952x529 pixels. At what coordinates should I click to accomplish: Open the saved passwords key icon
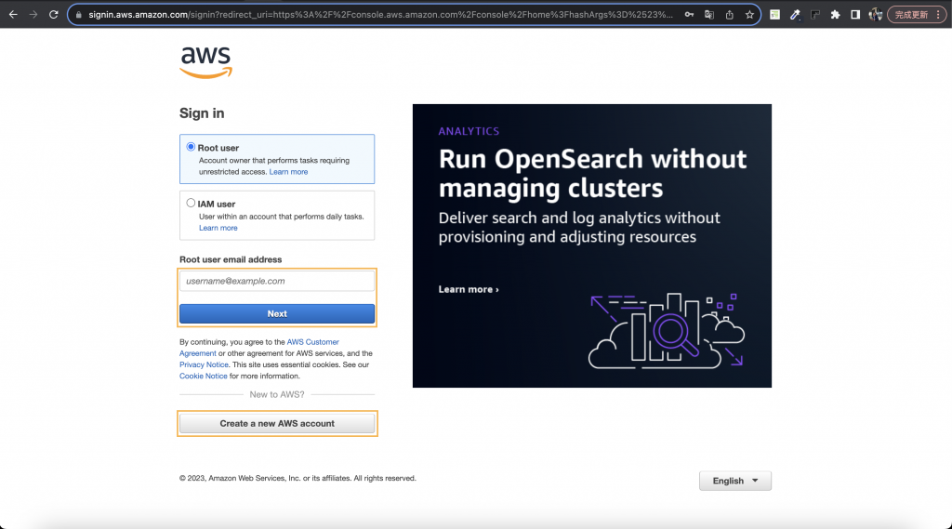[689, 15]
